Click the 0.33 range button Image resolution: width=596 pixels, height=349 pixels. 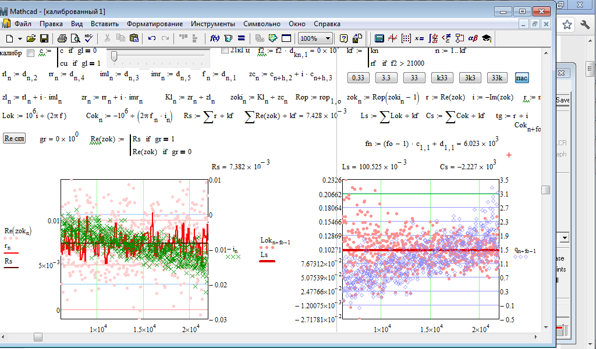click(x=358, y=78)
